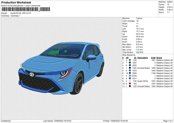Click the red swatch in stop row 10
The height and width of the screenshot is (123, 174).
point(130,84)
